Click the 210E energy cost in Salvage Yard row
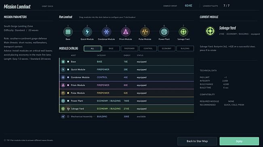 pos(126,109)
